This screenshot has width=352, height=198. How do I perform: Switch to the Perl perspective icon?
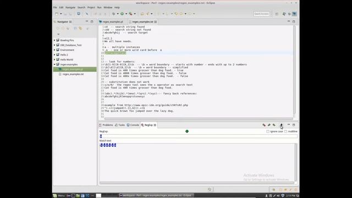click(294, 14)
